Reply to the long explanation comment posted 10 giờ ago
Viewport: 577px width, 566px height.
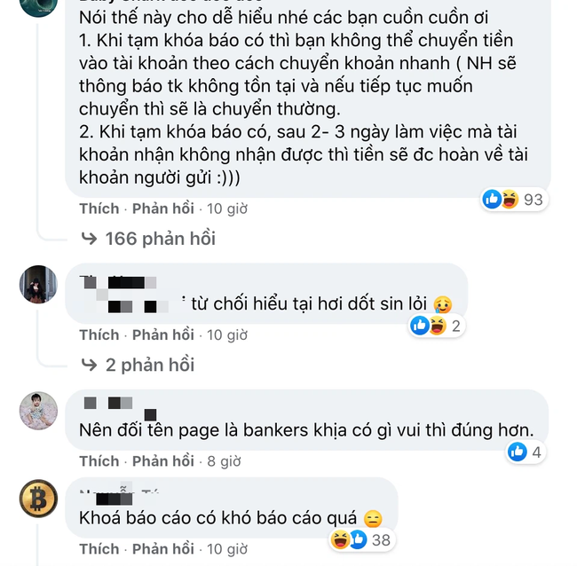163,208
